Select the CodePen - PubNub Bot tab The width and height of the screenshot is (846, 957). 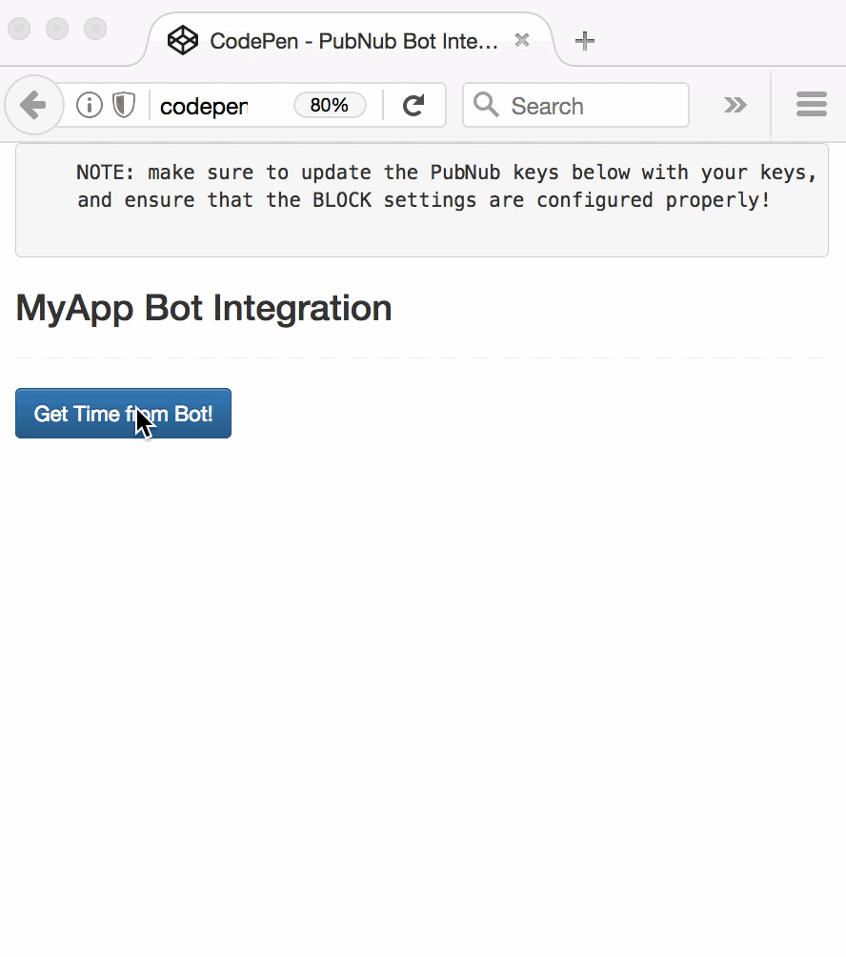[x=352, y=41]
